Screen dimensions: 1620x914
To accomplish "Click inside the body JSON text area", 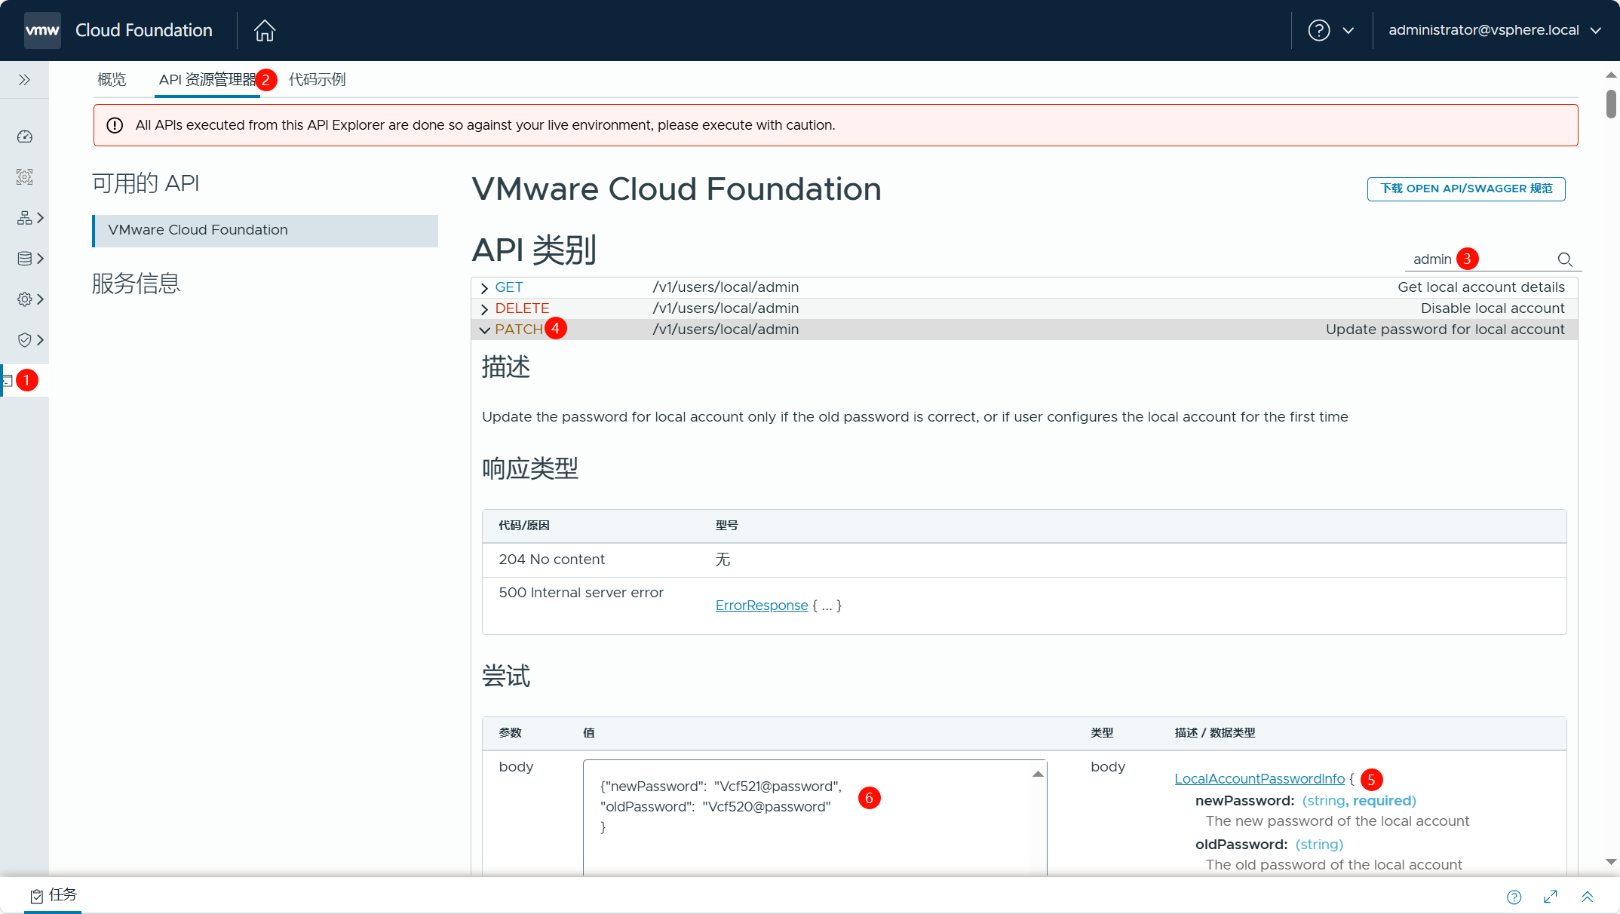I will [806, 817].
